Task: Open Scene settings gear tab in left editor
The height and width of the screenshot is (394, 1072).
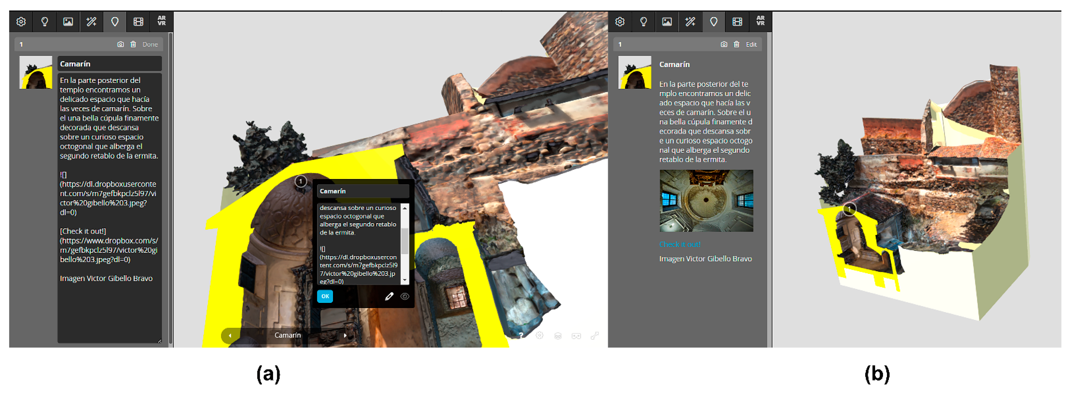Action: tap(21, 22)
